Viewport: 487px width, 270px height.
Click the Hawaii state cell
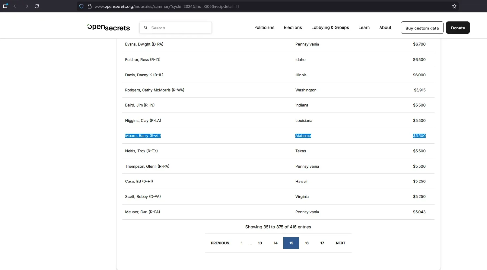[x=301, y=182]
